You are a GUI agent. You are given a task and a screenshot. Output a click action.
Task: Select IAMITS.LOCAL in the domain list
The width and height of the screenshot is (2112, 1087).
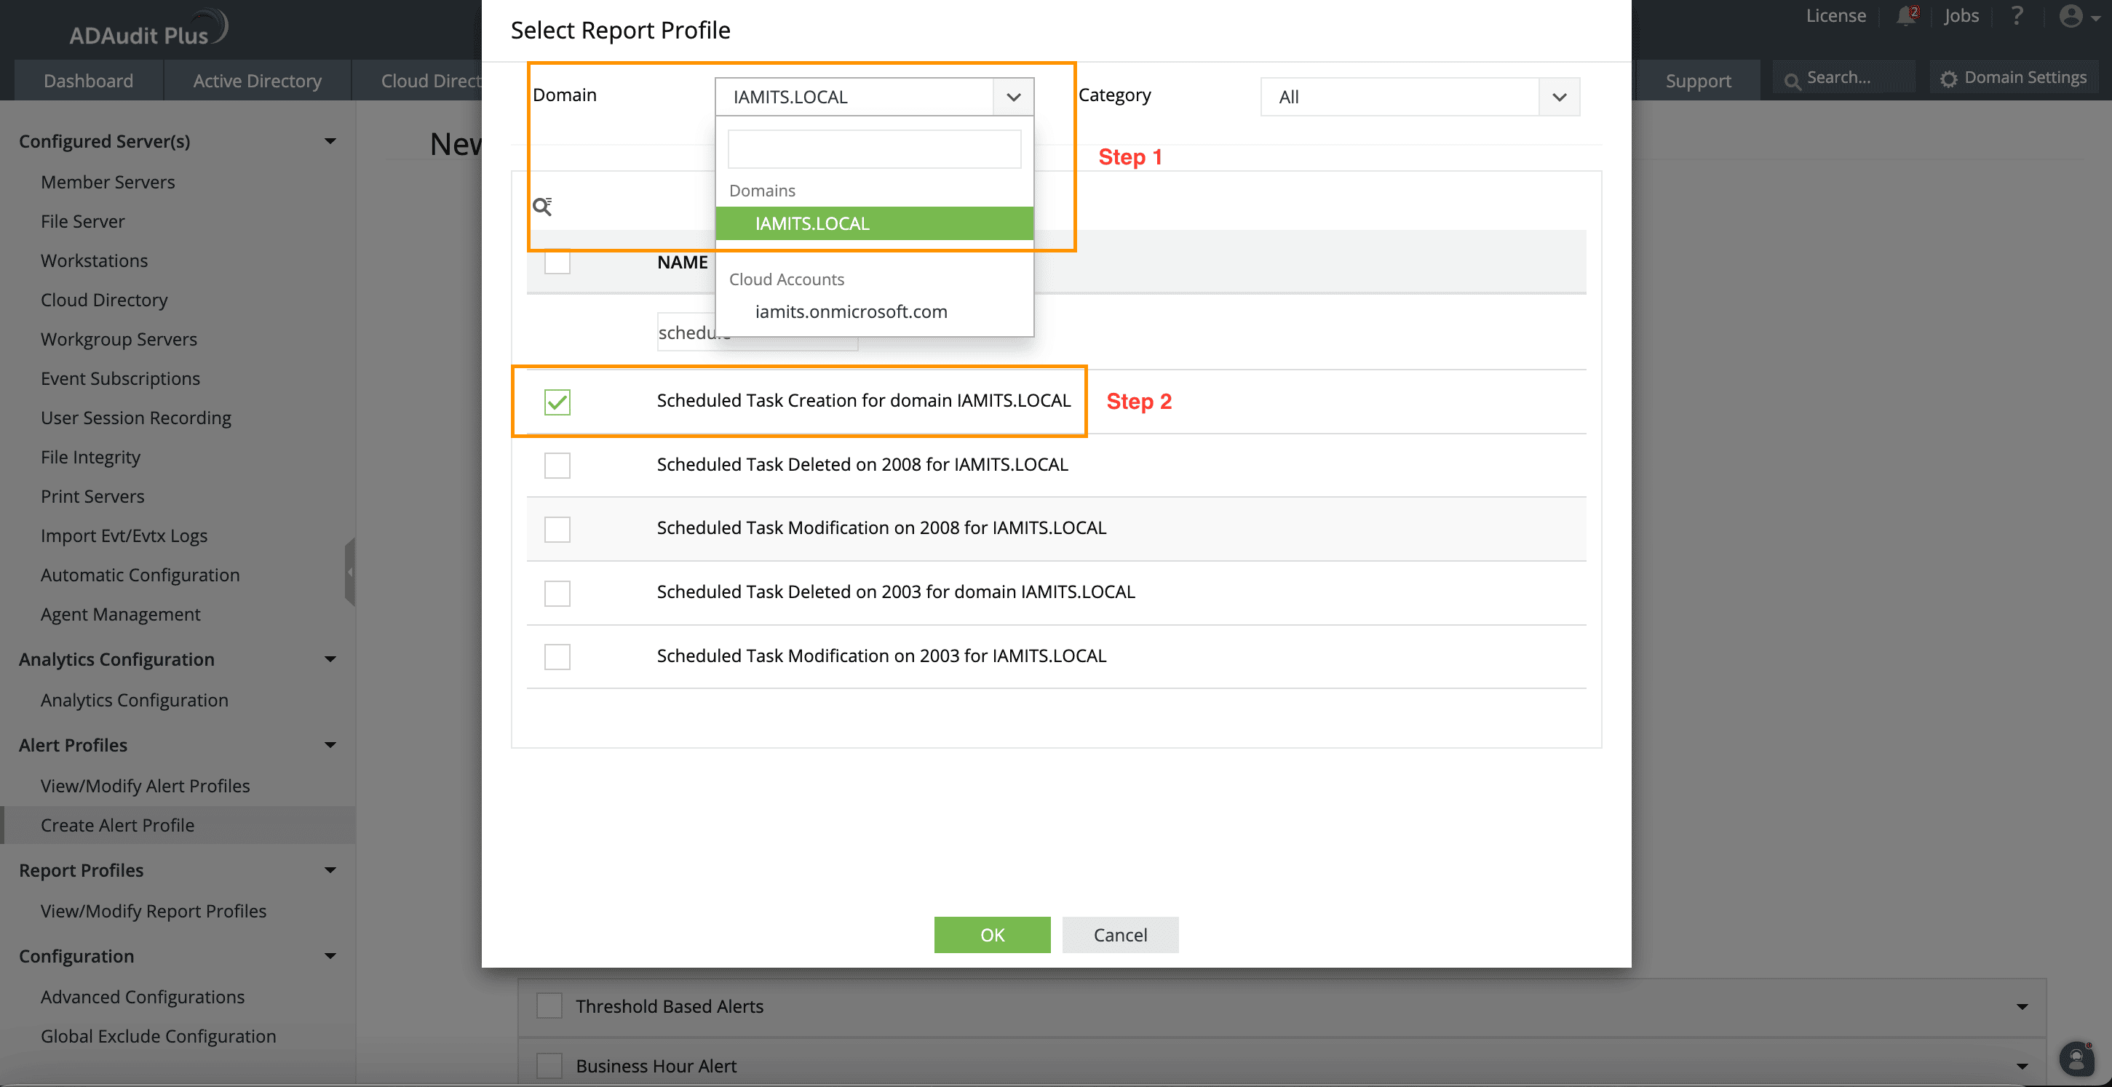tap(874, 223)
